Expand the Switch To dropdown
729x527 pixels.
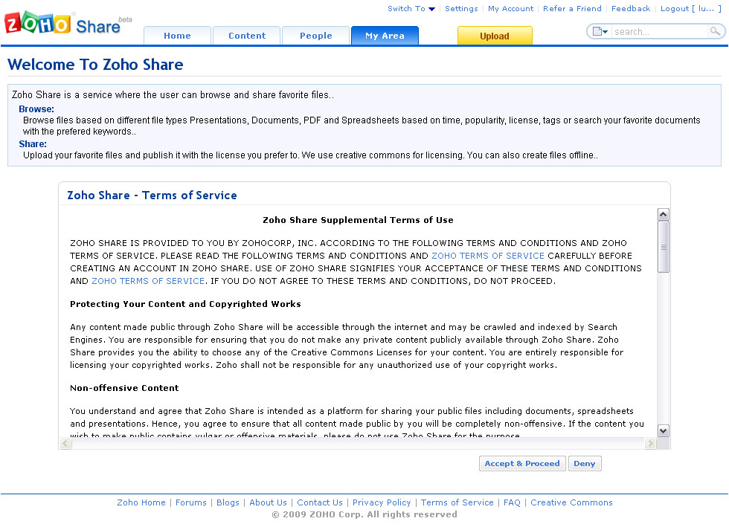(x=411, y=9)
